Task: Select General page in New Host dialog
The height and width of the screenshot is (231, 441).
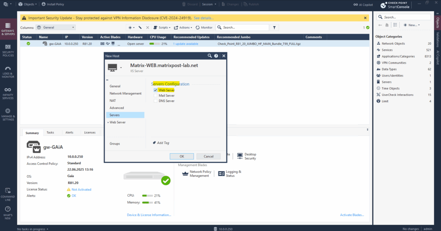Action: 115,86
